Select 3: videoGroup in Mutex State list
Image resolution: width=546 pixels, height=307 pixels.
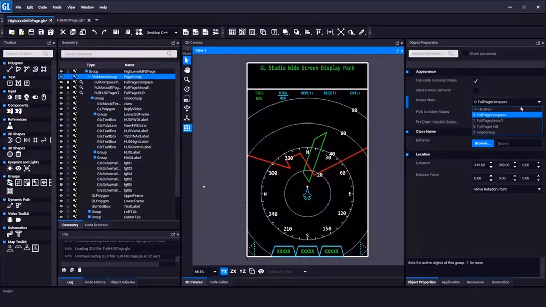(507, 132)
